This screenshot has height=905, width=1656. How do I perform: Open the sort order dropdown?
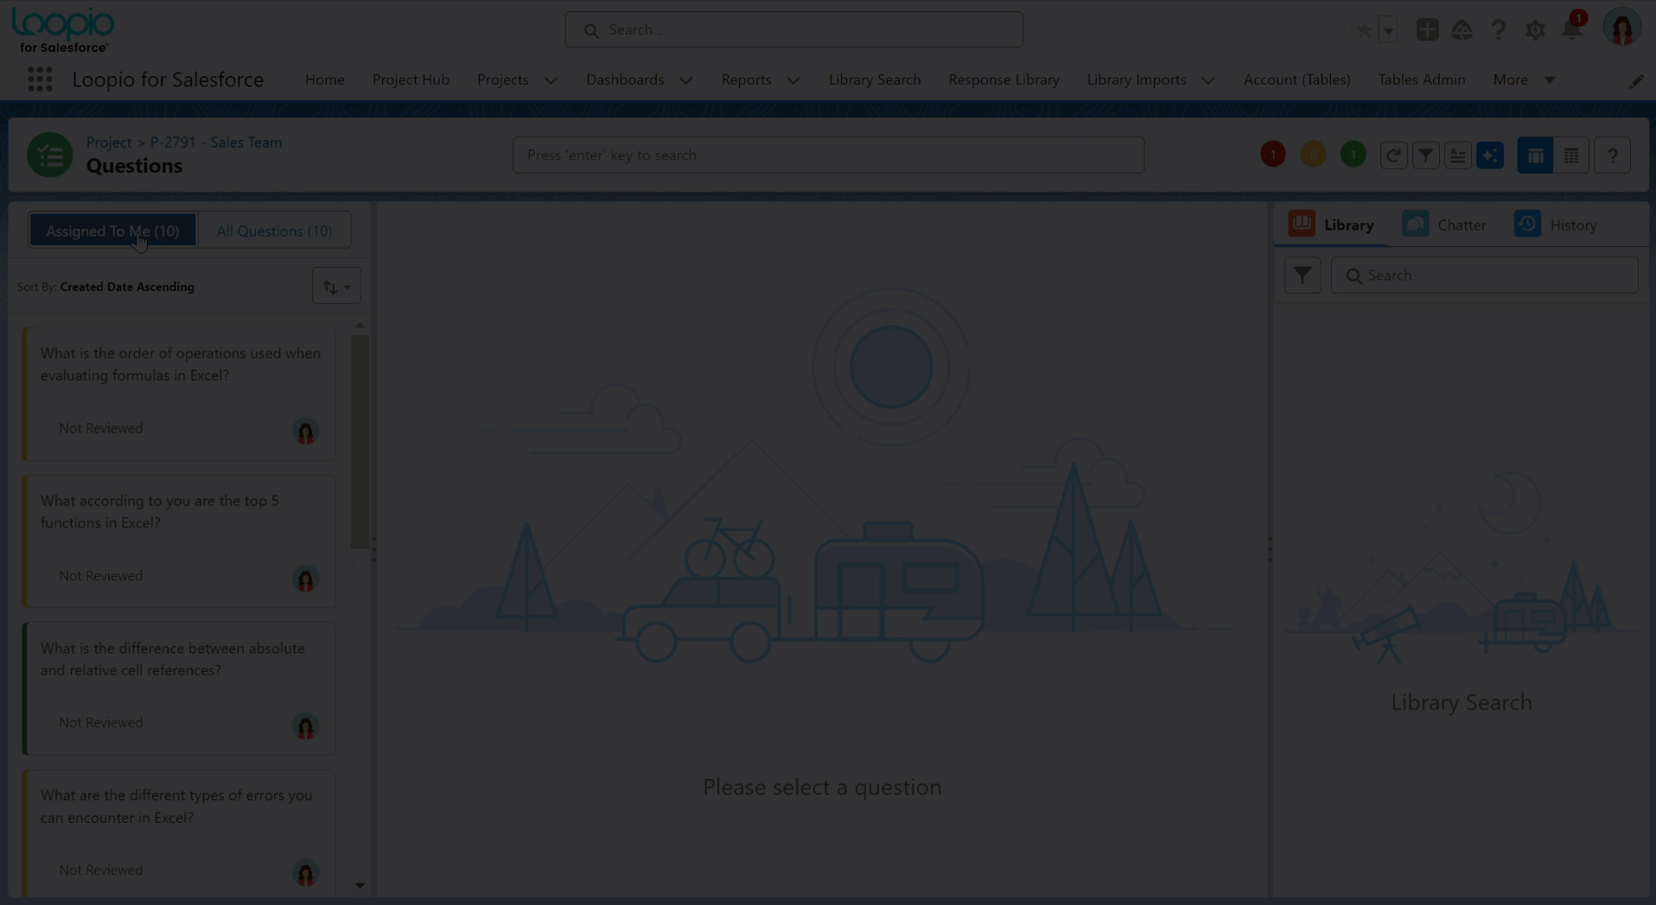pos(336,287)
